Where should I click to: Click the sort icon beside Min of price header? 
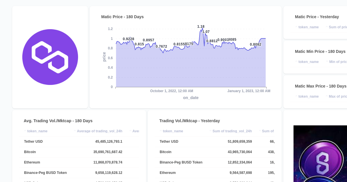(x=327, y=62)
